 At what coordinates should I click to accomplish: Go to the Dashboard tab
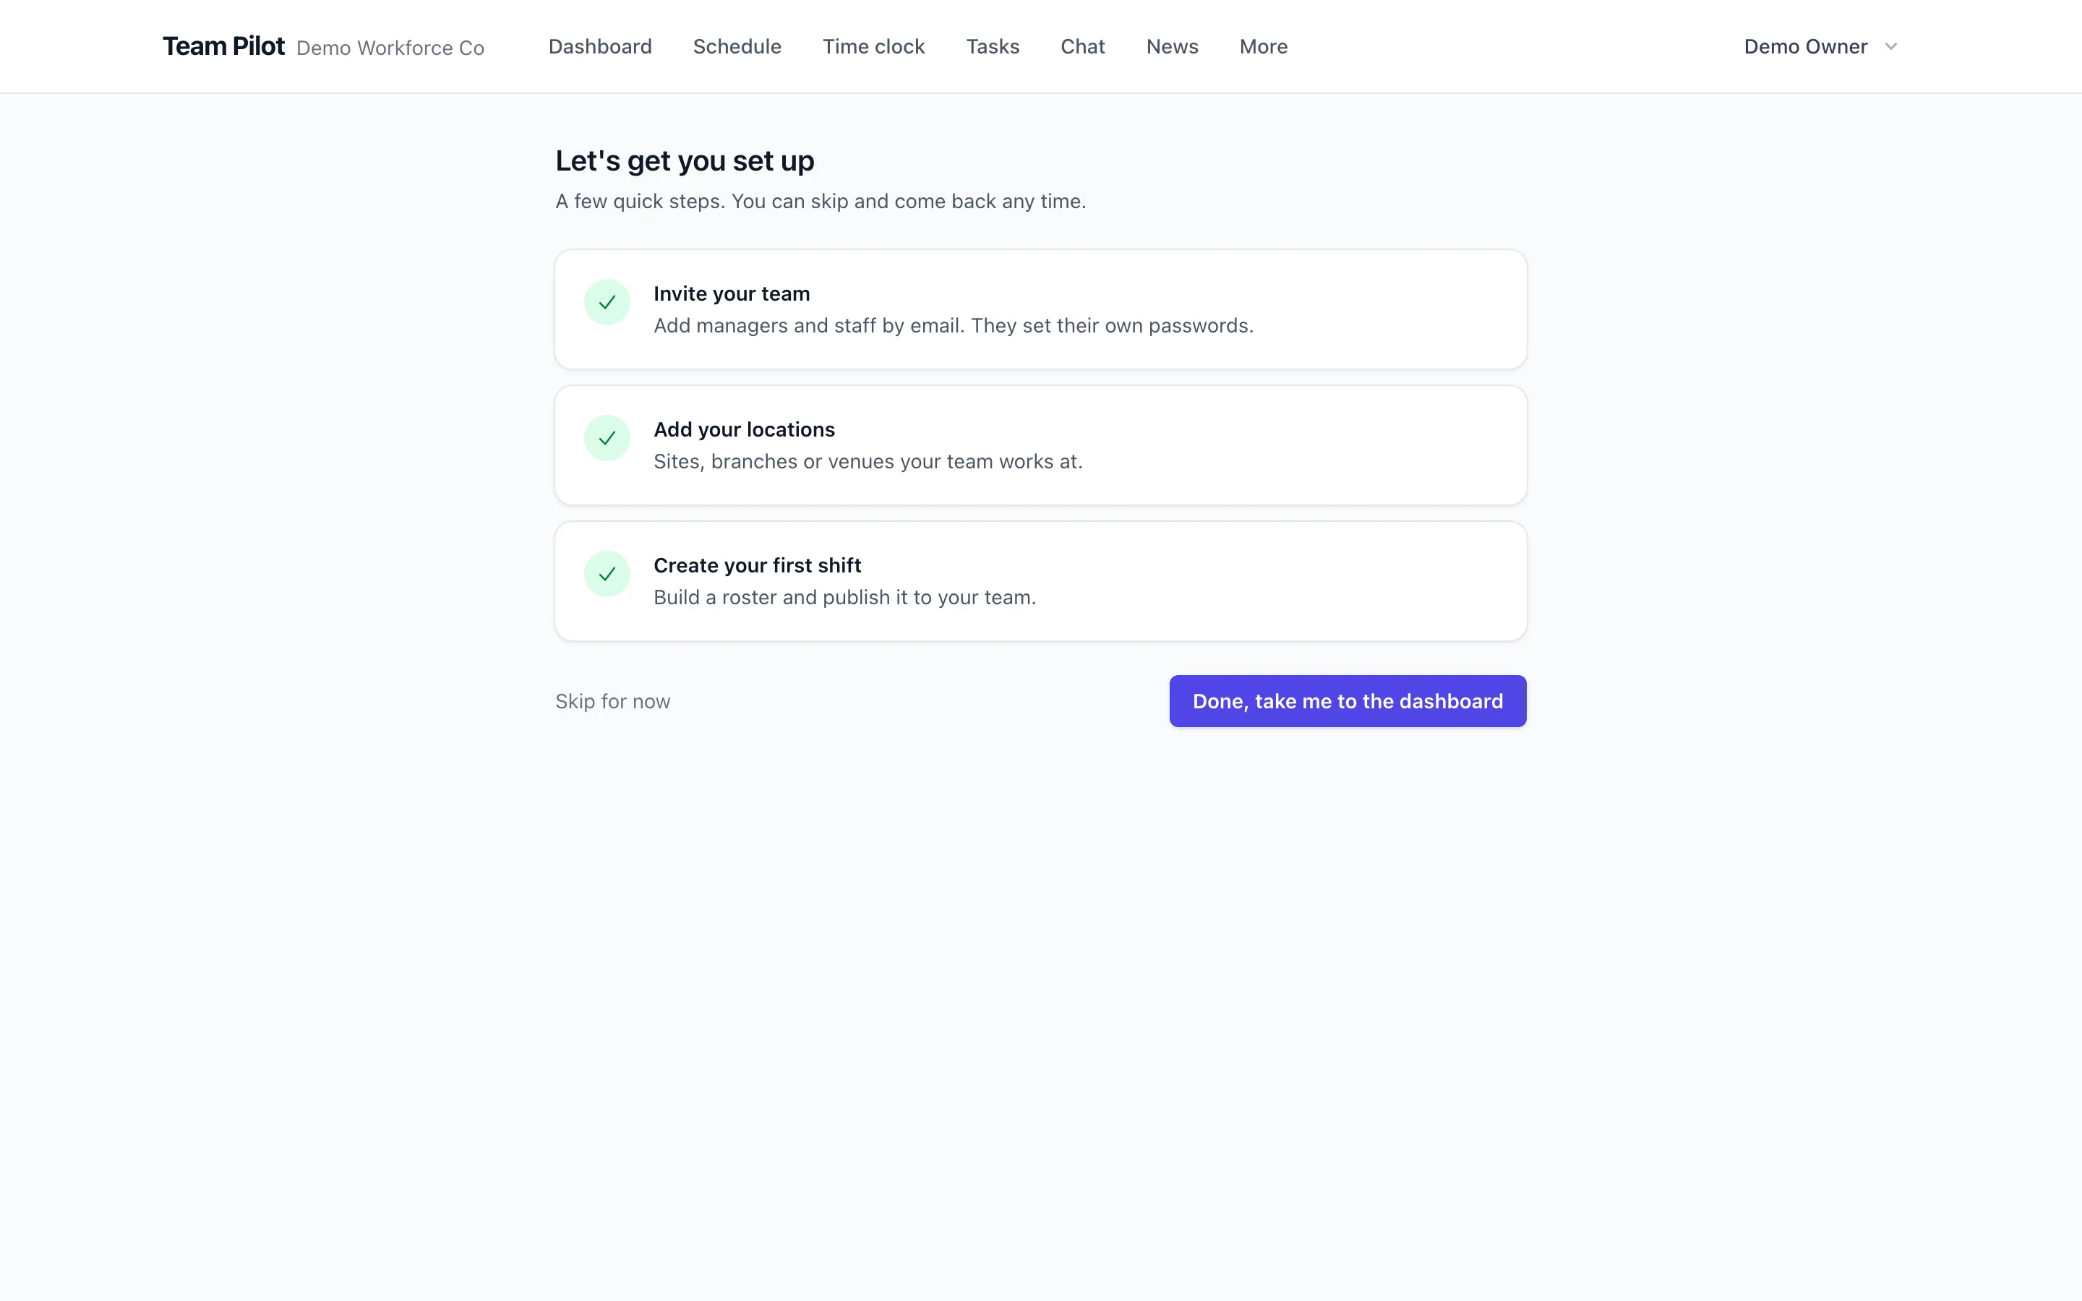(x=599, y=46)
